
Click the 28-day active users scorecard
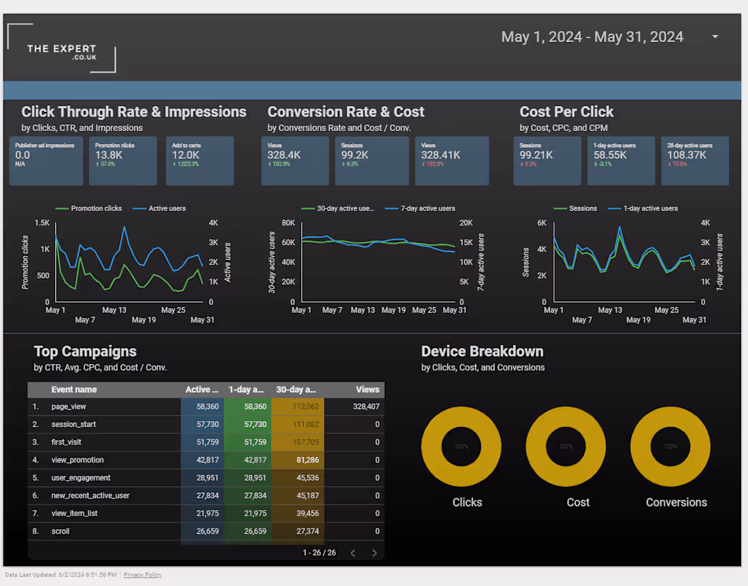point(695,161)
